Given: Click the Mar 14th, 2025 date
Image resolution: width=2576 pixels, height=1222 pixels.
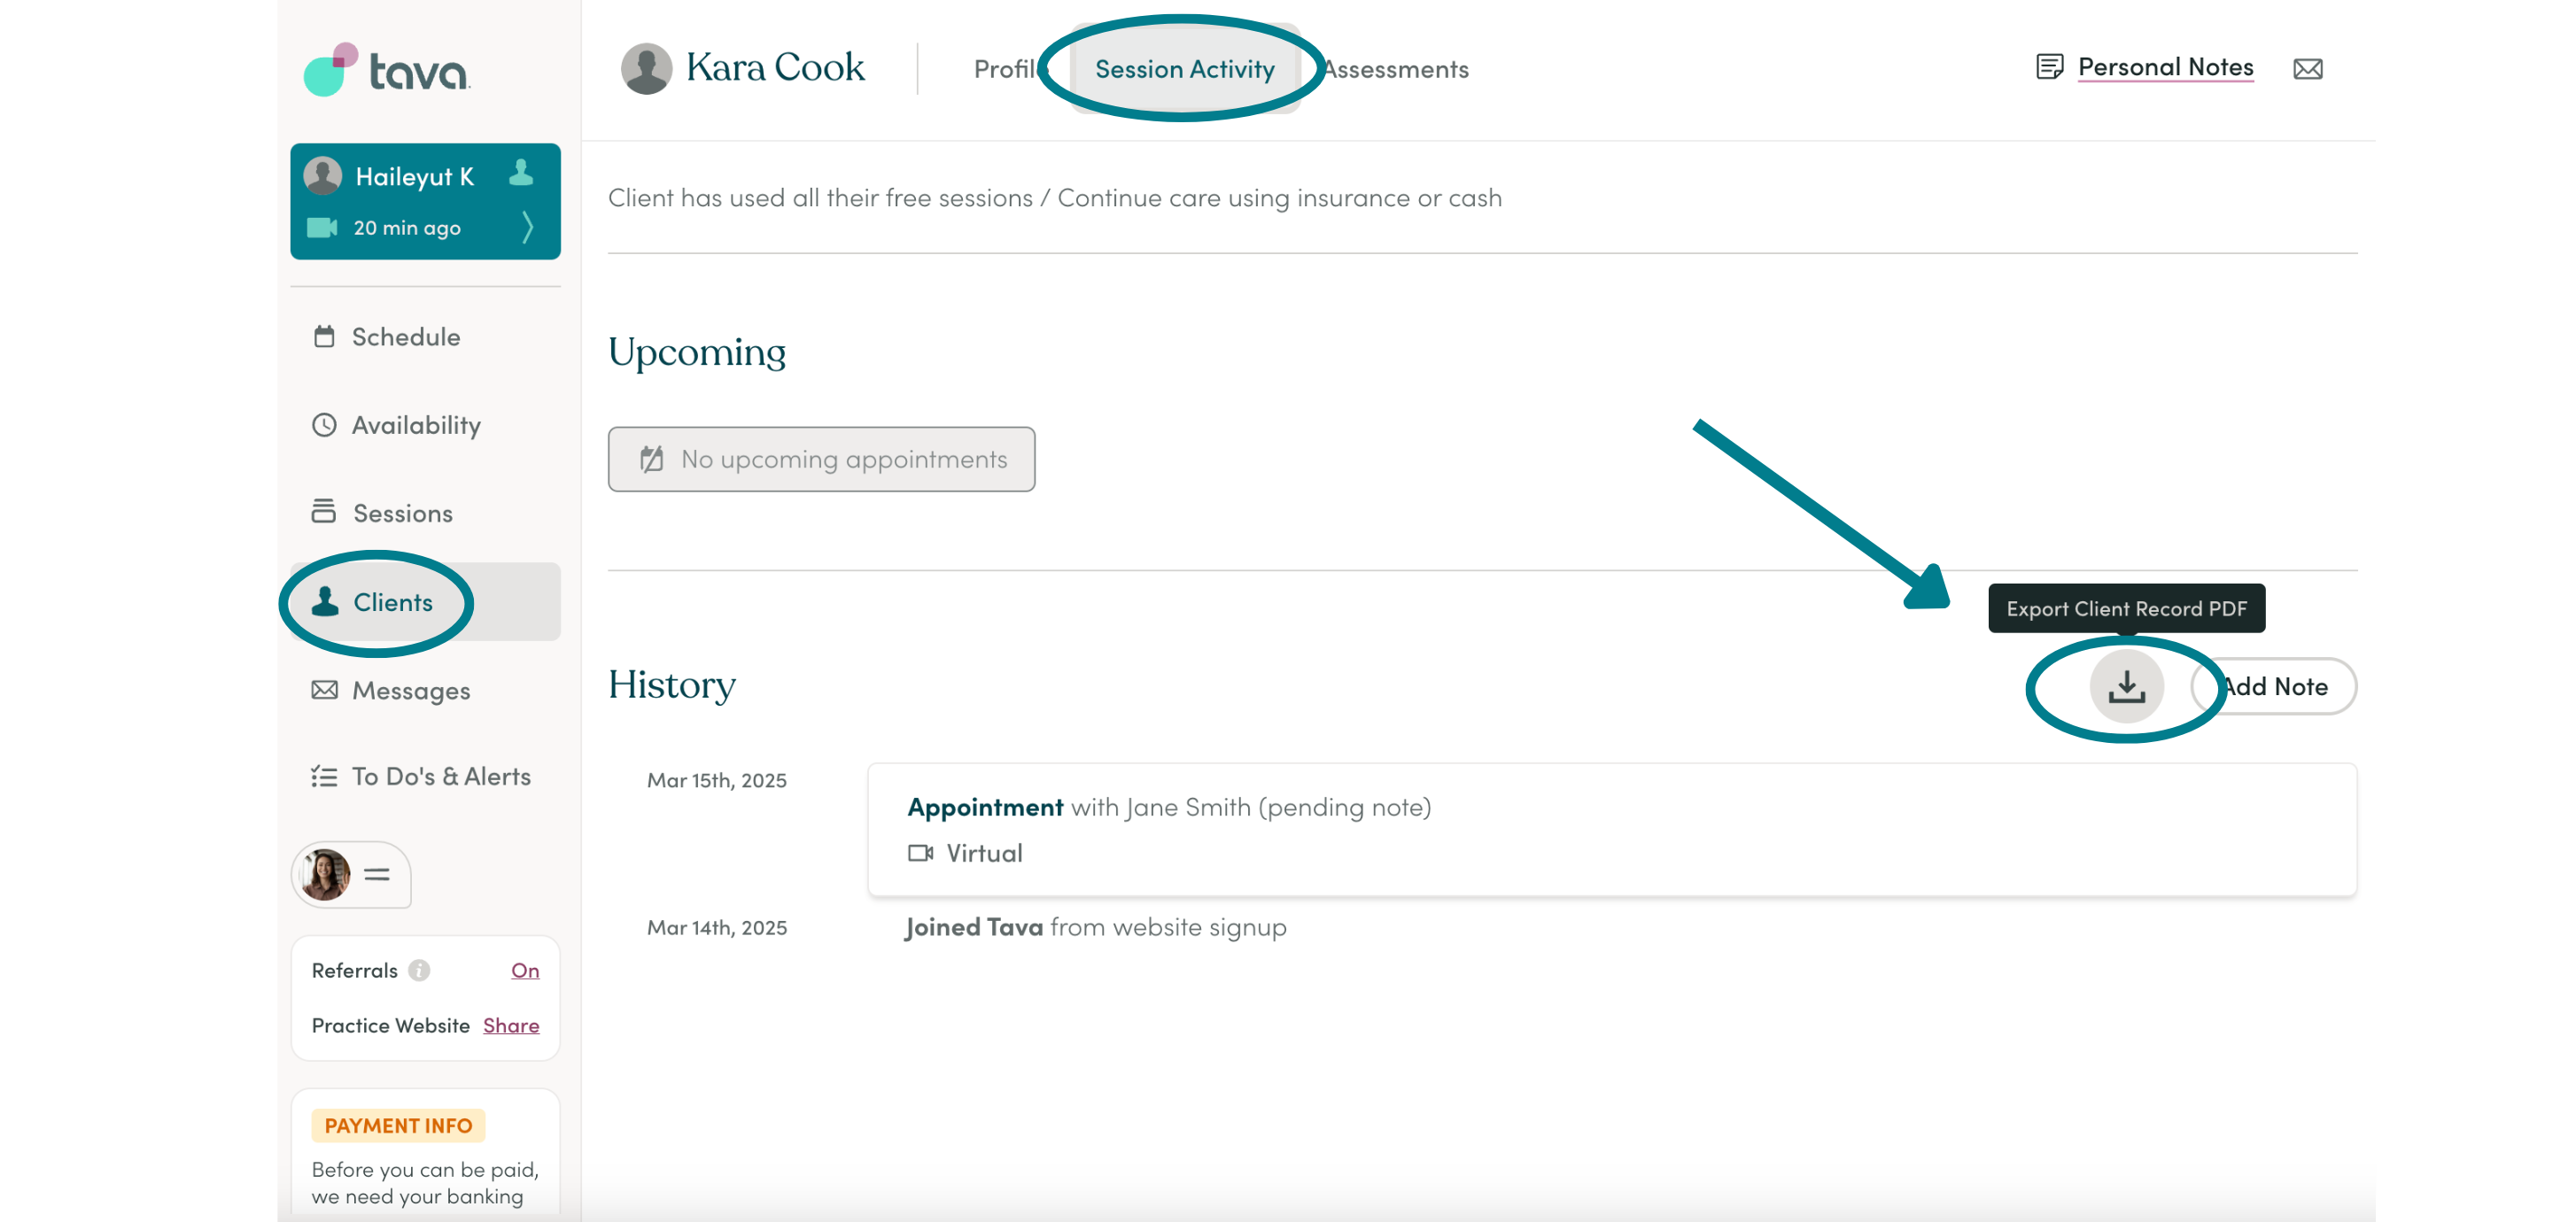Looking at the screenshot, I should 717,927.
